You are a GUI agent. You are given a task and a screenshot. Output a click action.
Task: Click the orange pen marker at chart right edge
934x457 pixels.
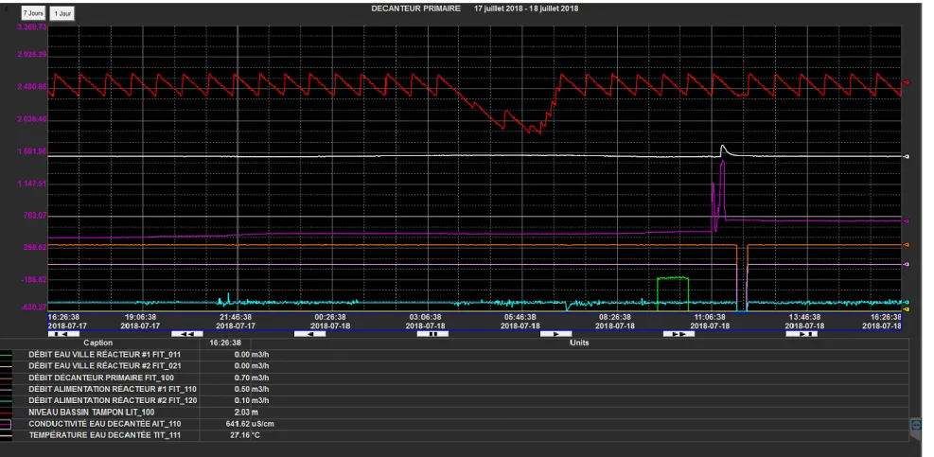point(906,244)
